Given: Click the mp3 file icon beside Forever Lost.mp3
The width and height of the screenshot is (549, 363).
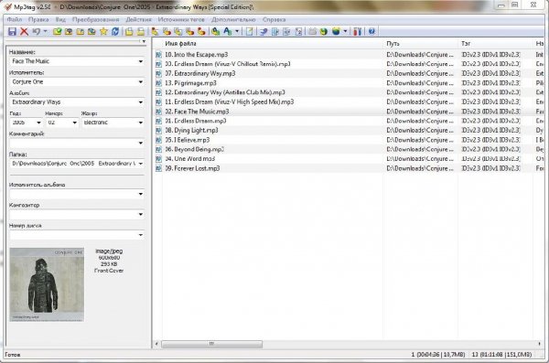Looking at the screenshot, I should [158, 168].
